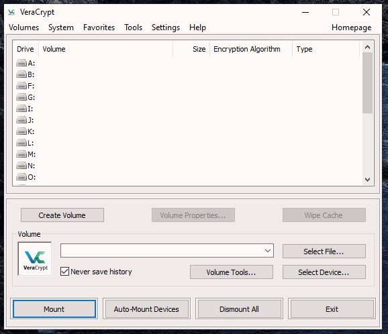
Task: Click the scroll up arrow of drive list
Action: tap(367, 47)
